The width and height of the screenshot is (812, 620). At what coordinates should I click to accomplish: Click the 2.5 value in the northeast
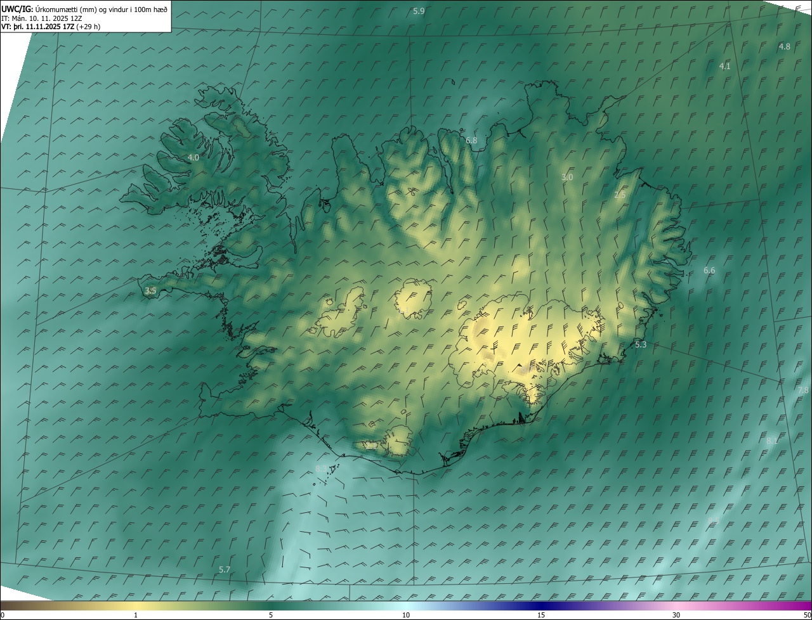pos(620,195)
